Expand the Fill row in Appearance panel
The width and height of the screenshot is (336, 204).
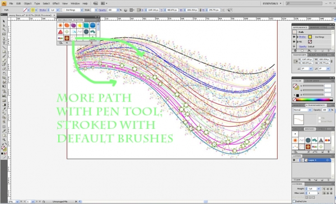(x=297, y=41)
